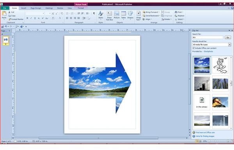Expand the Bring Forward dropdown arrow
Screen dimensions: 234x150
click(159, 12)
